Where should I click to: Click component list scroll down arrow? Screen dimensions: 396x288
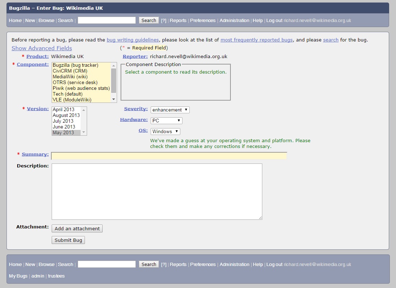click(114, 99)
